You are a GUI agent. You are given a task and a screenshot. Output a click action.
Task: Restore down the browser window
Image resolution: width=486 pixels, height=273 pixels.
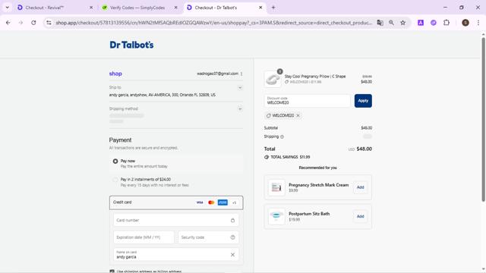click(461, 8)
